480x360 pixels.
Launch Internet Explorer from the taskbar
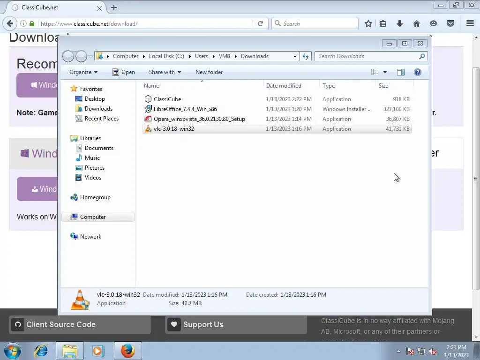(41, 351)
